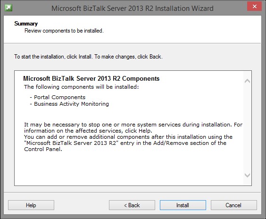Click the empty area of the summary box

point(129,168)
